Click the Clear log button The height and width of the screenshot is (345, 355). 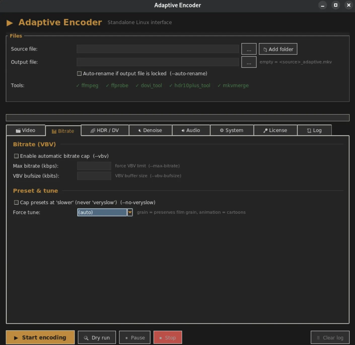coord(330,337)
